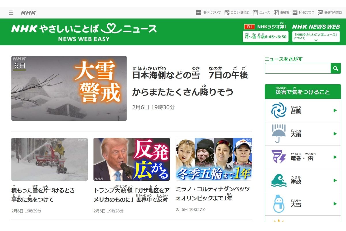
Task: Click the search magnifier button
Action: [x=336, y=68]
